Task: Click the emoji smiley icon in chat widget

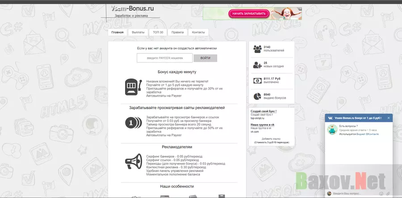Action: [x=381, y=194]
